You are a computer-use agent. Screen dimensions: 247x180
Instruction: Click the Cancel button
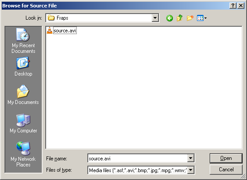226,170
